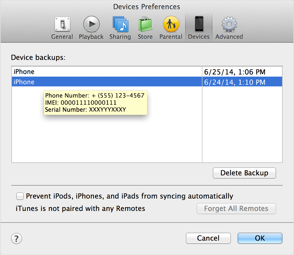Open the Advanced preferences gear icon
Image resolution: width=294 pixels, height=255 pixels.
(229, 24)
